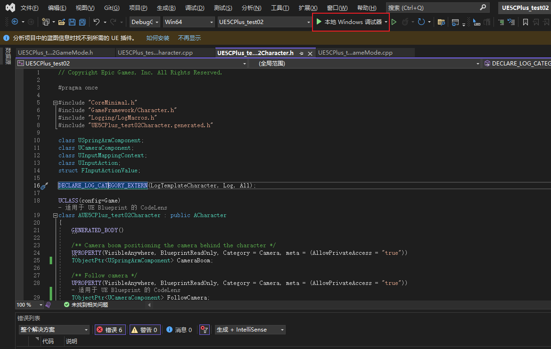Click the 不再显示 link

(189, 38)
